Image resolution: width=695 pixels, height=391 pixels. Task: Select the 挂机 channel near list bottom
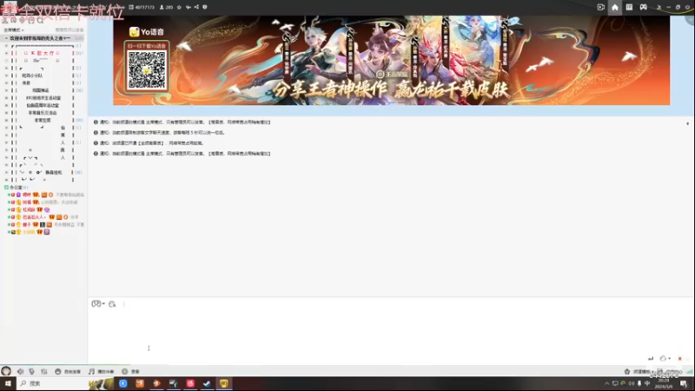point(54,172)
